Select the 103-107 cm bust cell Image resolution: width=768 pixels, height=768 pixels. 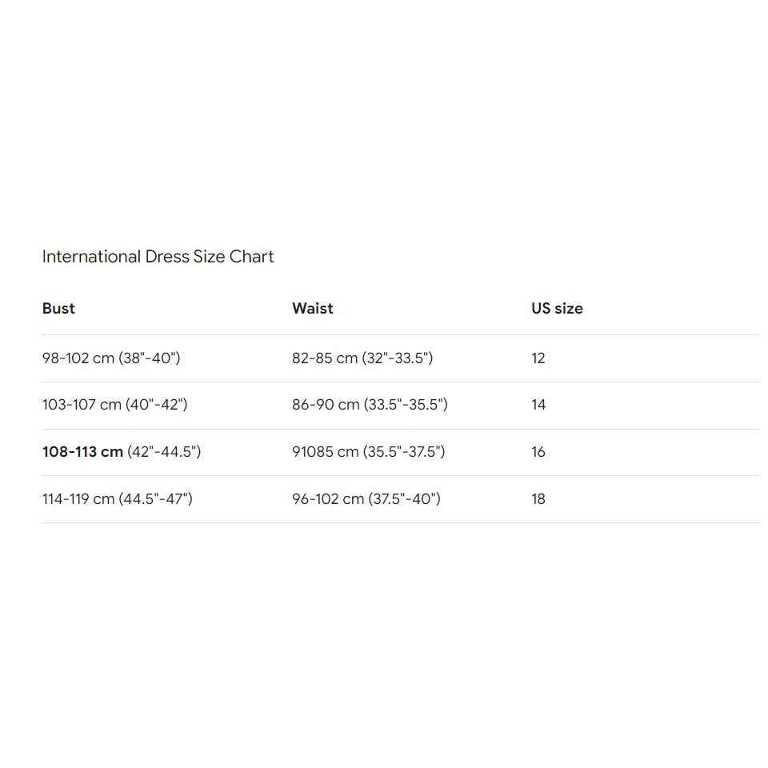pos(114,405)
